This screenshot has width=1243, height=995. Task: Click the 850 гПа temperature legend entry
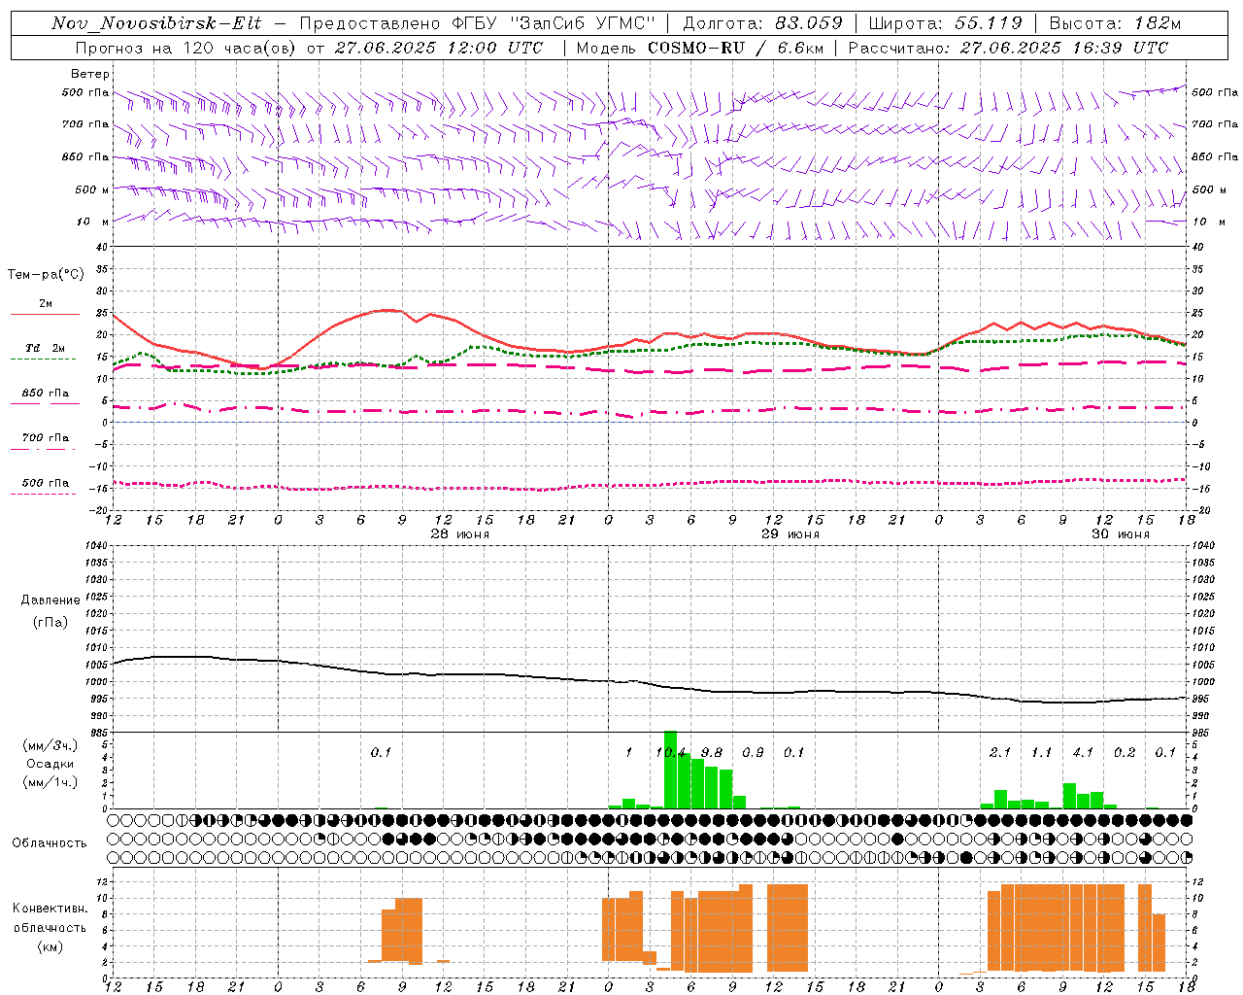(x=46, y=394)
